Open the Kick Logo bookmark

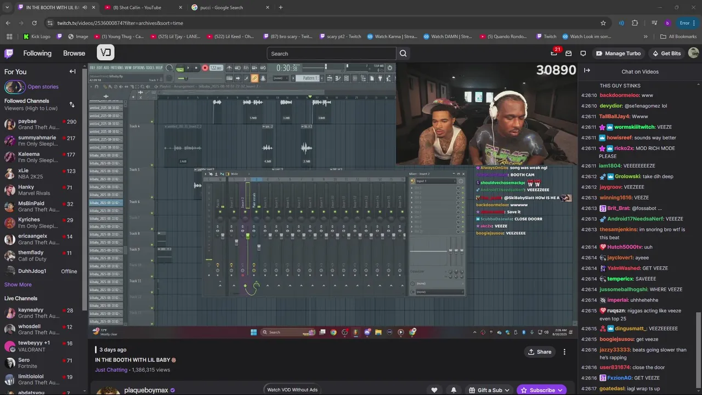pyautogui.click(x=37, y=37)
